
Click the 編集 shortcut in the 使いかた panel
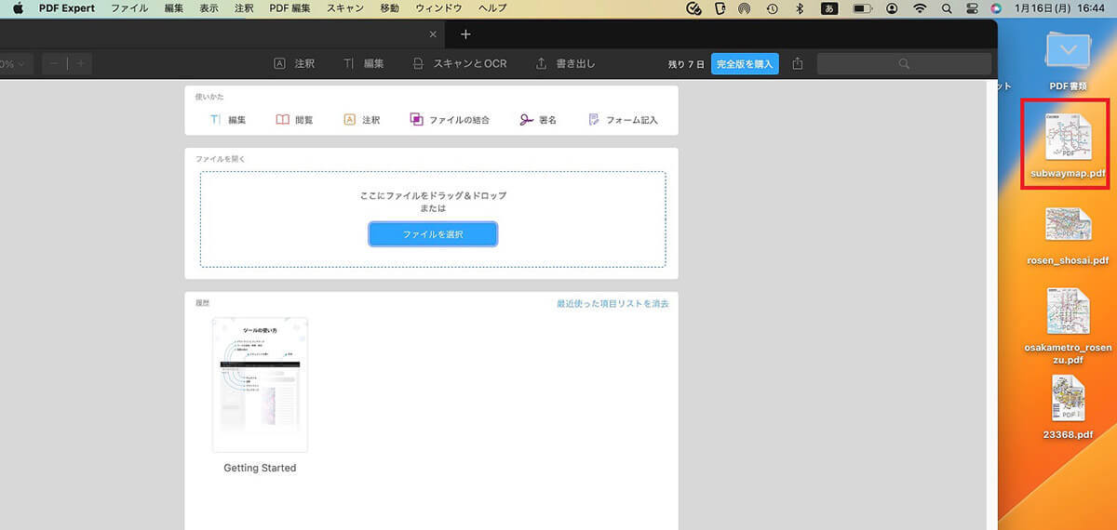(x=227, y=120)
